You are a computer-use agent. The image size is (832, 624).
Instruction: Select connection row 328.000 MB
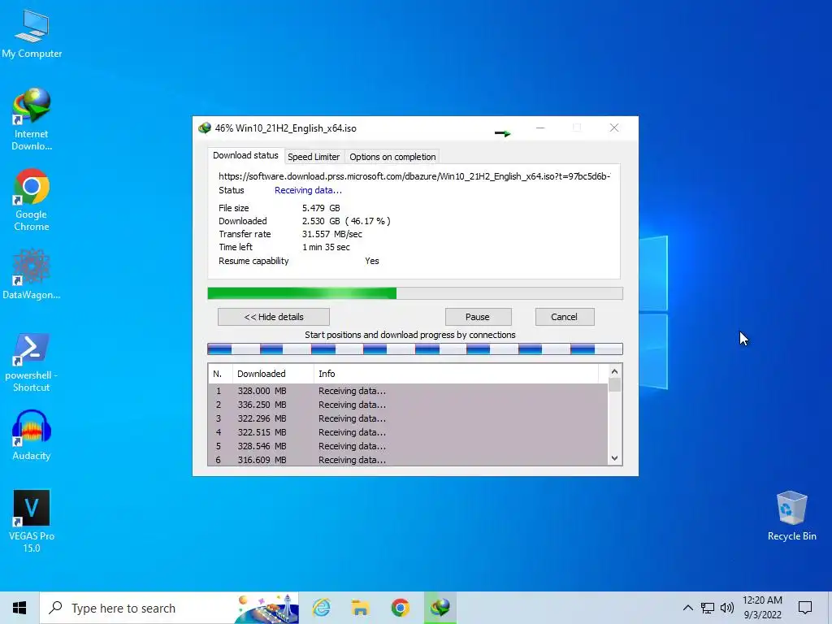408,391
